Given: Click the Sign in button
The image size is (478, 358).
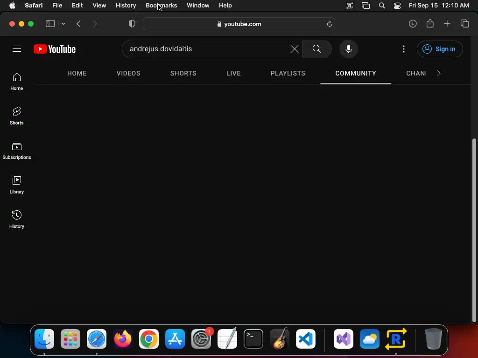Looking at the screenshot, I should click(440, 49).
